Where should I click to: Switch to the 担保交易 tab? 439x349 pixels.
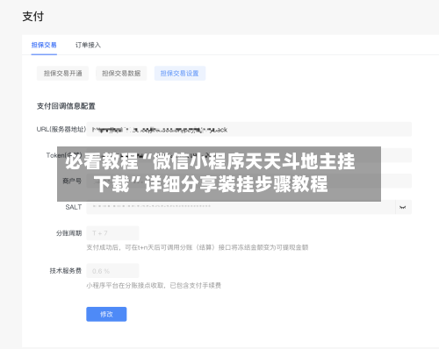coord(44,45)
